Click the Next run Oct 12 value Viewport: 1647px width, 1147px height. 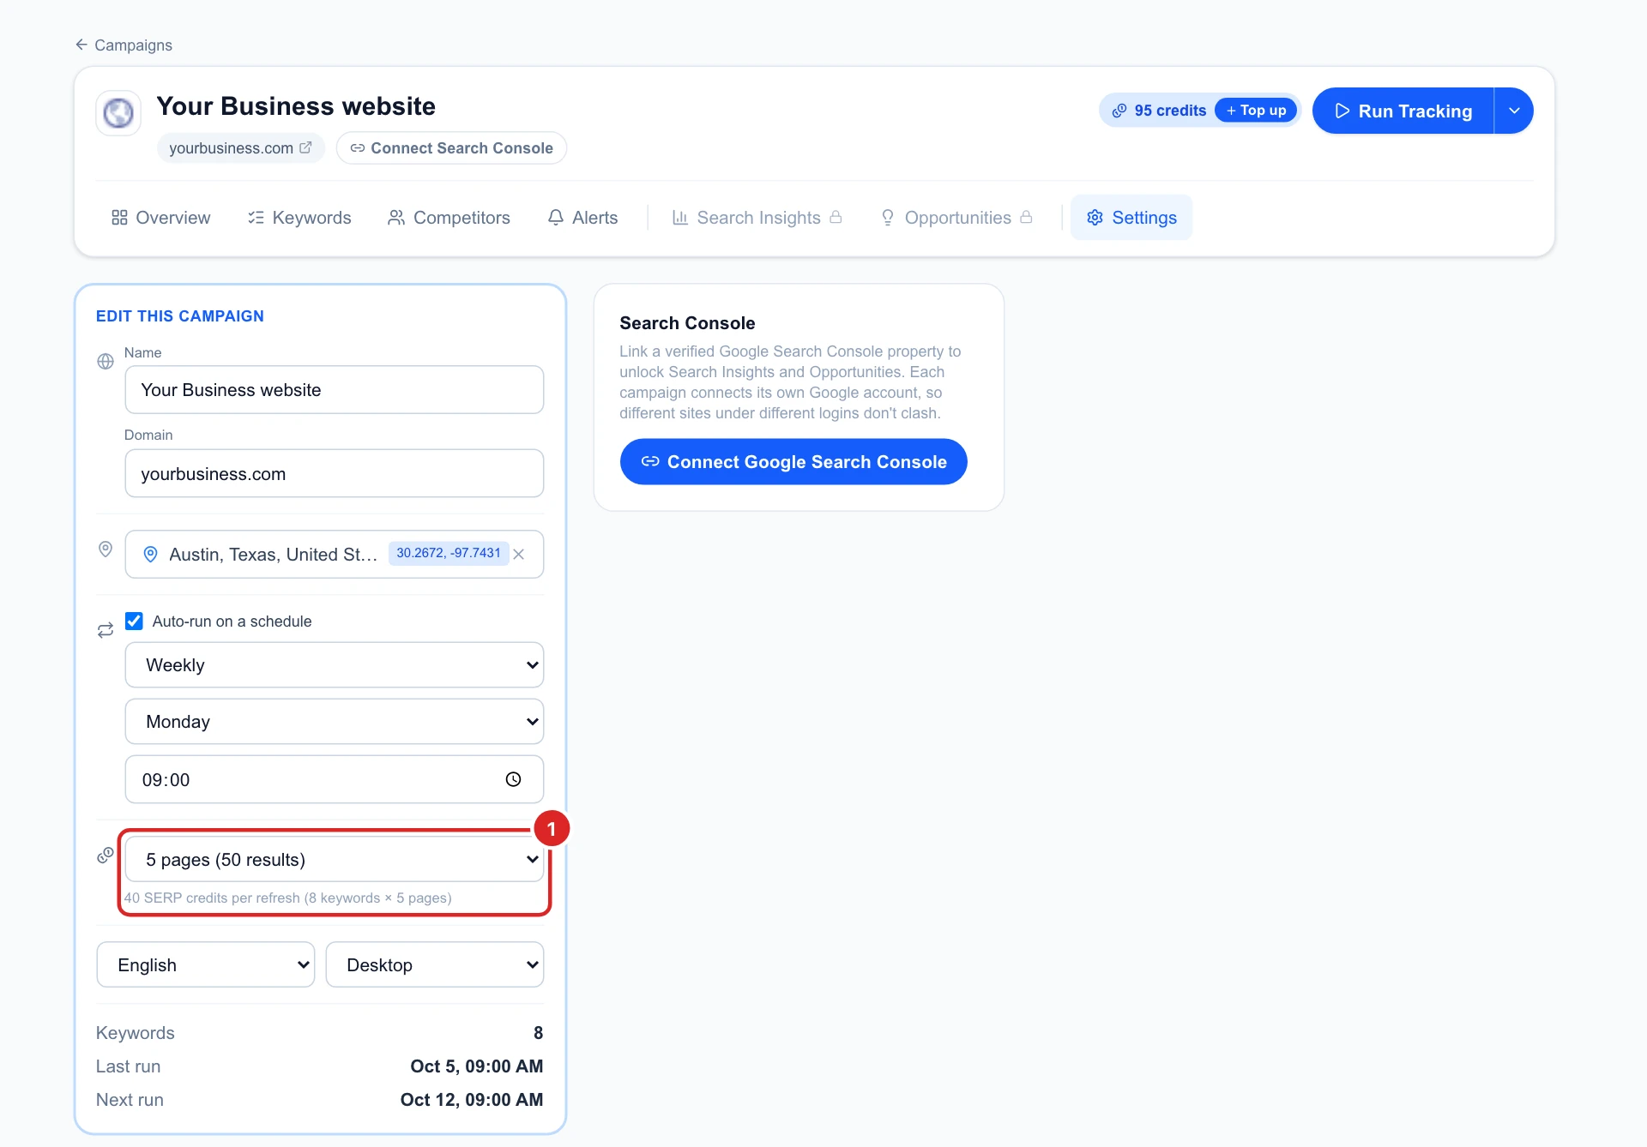pyautogui.click(x=472, y=1100)
